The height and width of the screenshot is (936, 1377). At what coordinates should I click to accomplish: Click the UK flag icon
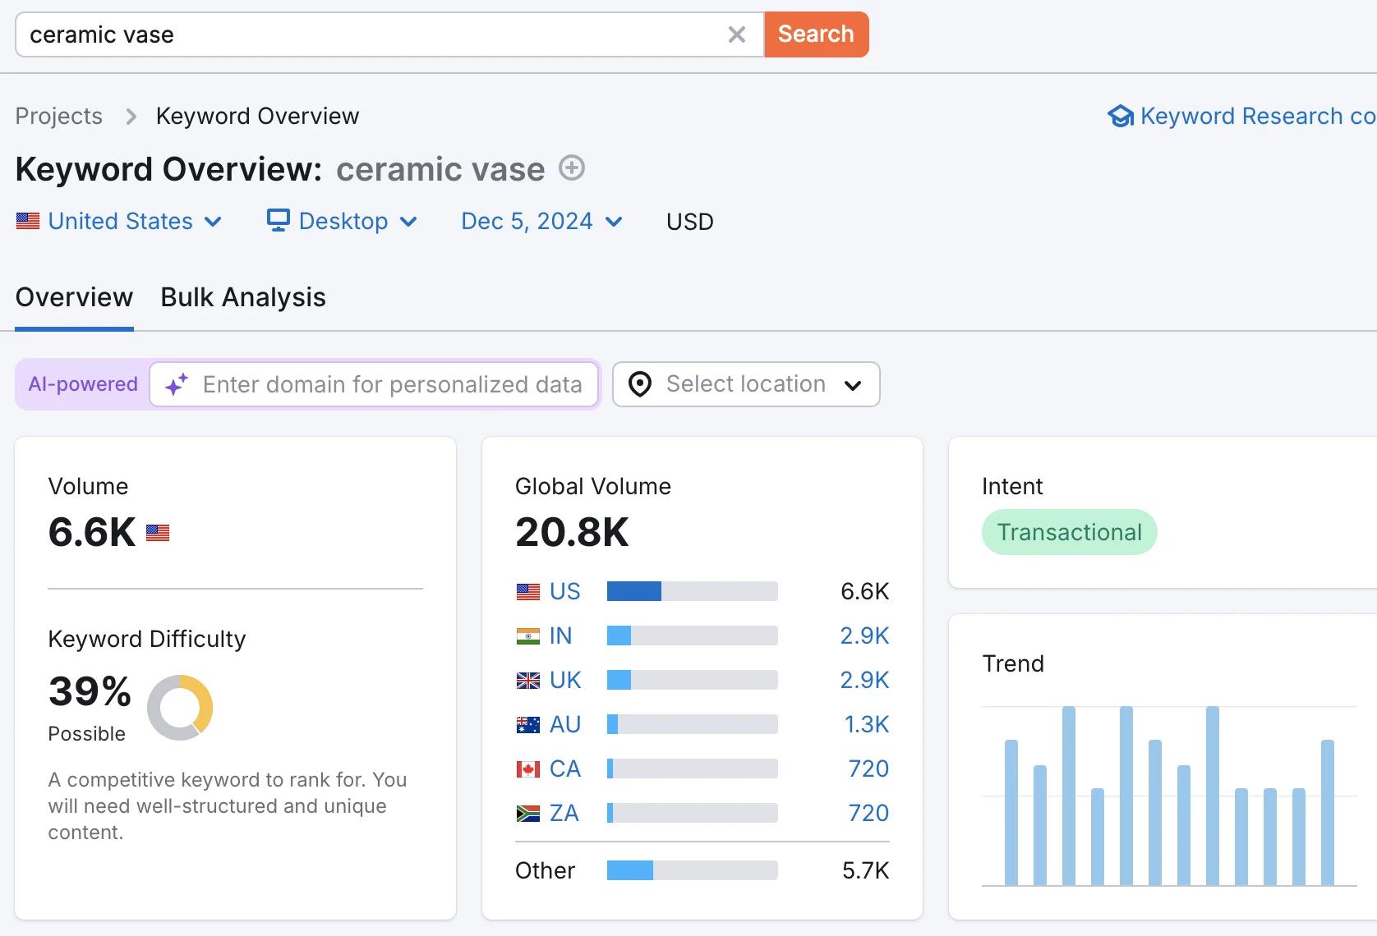(x=528, y=681)
